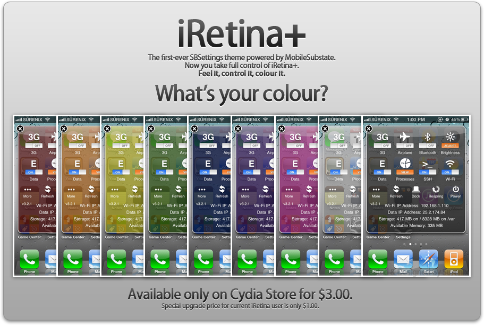This screenshot has height=325, width=484.
Task: Open the iPod app in the dock
Action: click(453, 259)
